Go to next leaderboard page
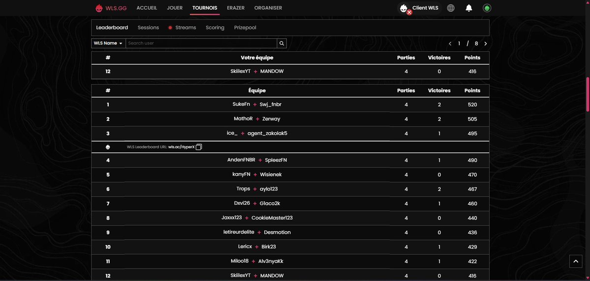 point(485,44)
